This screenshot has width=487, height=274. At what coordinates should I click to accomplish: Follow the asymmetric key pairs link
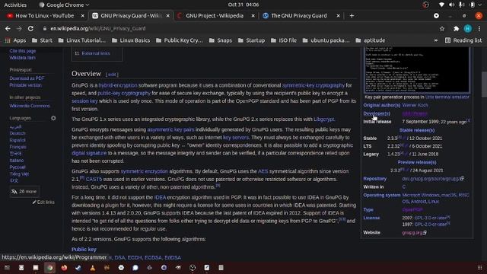click(x=170, y=129)
